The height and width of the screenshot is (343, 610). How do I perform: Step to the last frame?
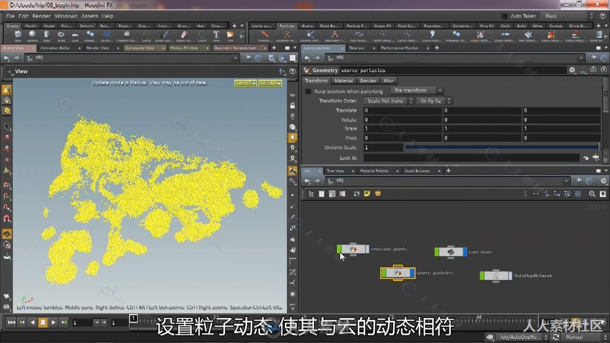(x=64, y=323)
